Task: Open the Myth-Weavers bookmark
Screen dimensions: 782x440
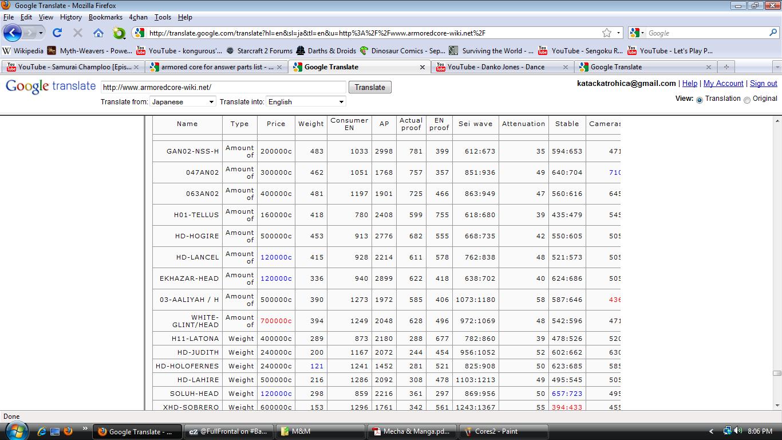Action: tap(90, 50)
